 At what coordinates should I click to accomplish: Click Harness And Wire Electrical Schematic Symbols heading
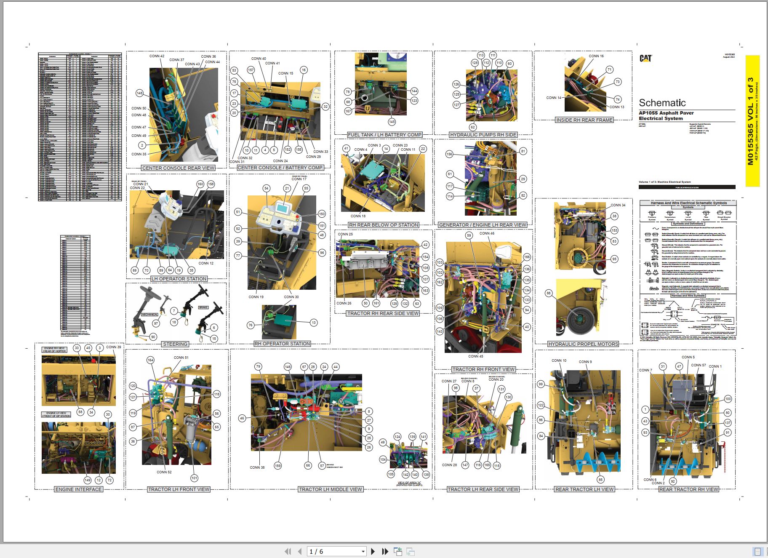pyautogui.click(x=689, y=203)
